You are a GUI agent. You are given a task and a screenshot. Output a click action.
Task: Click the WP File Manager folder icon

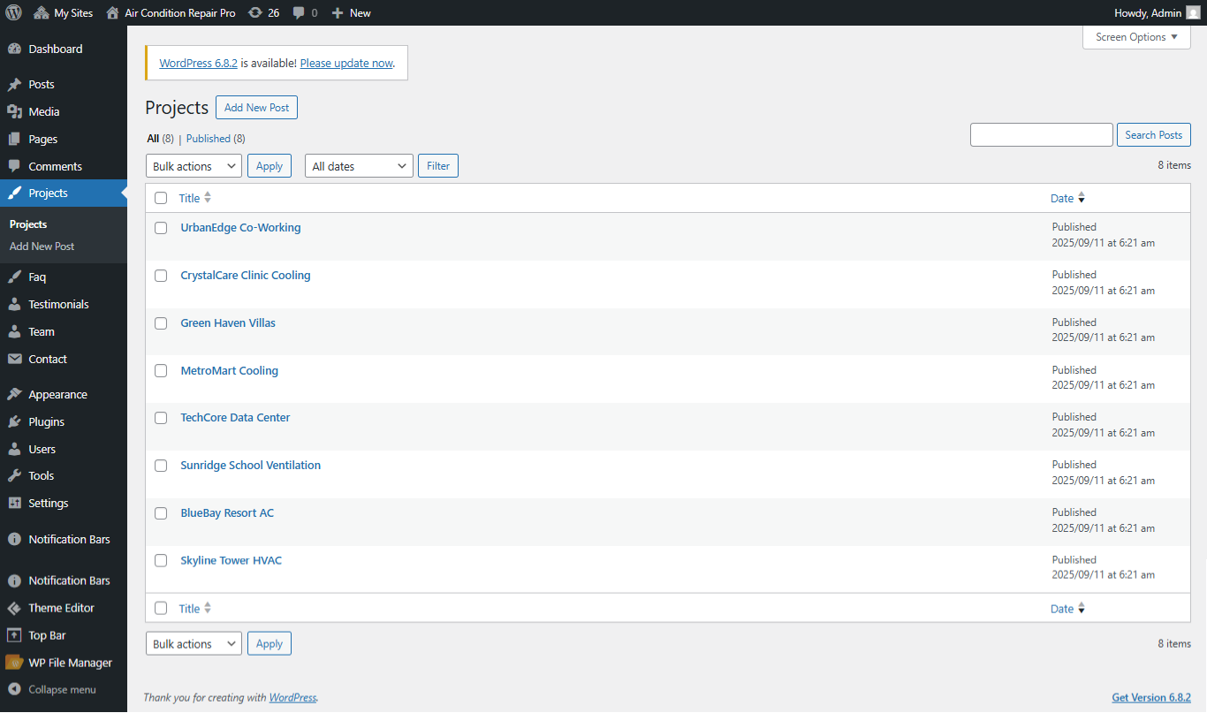tap(14, 663)
